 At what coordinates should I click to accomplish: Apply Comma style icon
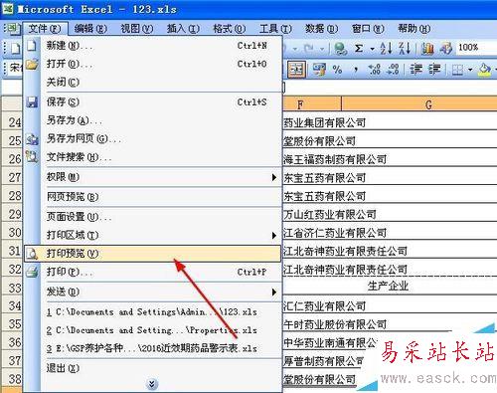click(356, 70)
